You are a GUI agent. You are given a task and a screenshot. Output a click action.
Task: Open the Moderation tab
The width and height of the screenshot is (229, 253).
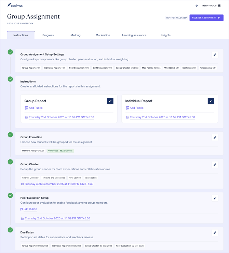click(103, 35)
